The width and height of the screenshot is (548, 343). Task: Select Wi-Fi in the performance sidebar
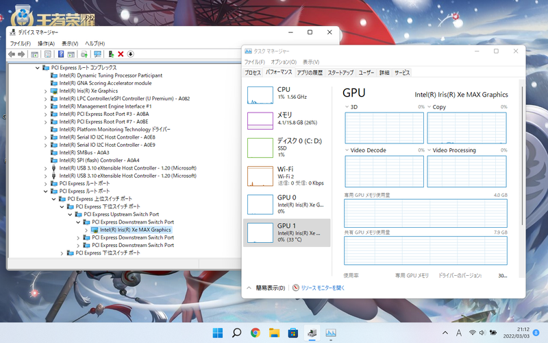point(286,176)
